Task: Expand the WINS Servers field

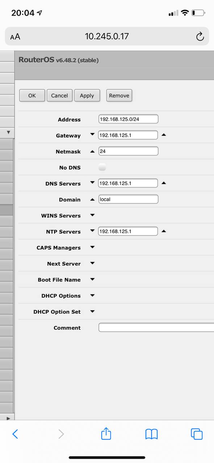Action: pos(92,215)
